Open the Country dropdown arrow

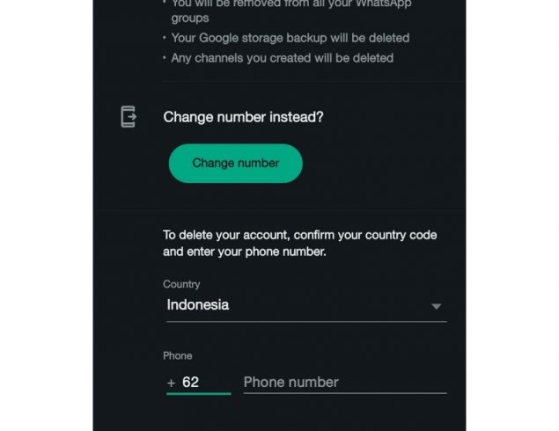point(436,306)
